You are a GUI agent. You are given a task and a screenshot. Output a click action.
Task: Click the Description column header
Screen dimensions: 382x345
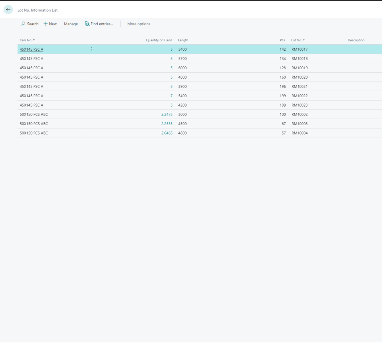356,40
